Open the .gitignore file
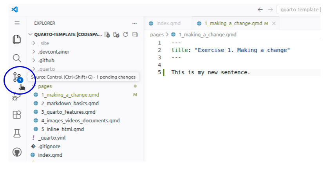The height and width of the screenshot is (172, 329). point(49,146)
